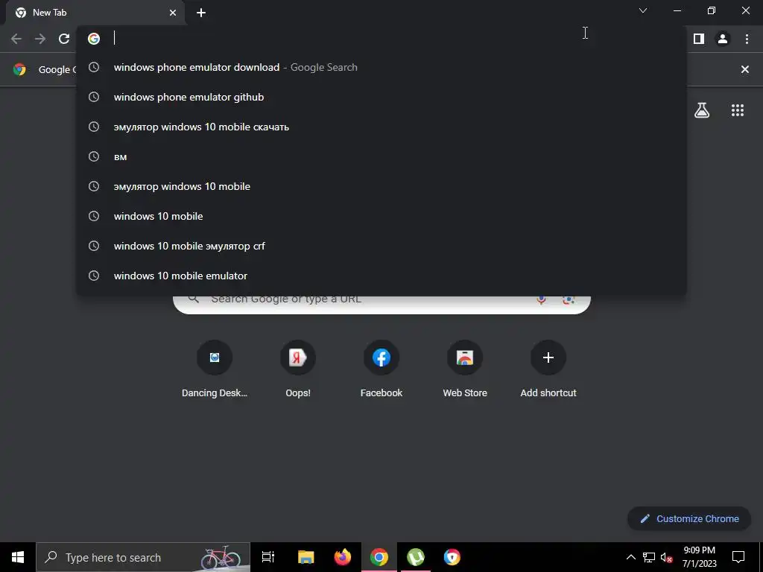The image size is (763, 572).
Task: Click the Google icon in the address bar
Action: 94,39
